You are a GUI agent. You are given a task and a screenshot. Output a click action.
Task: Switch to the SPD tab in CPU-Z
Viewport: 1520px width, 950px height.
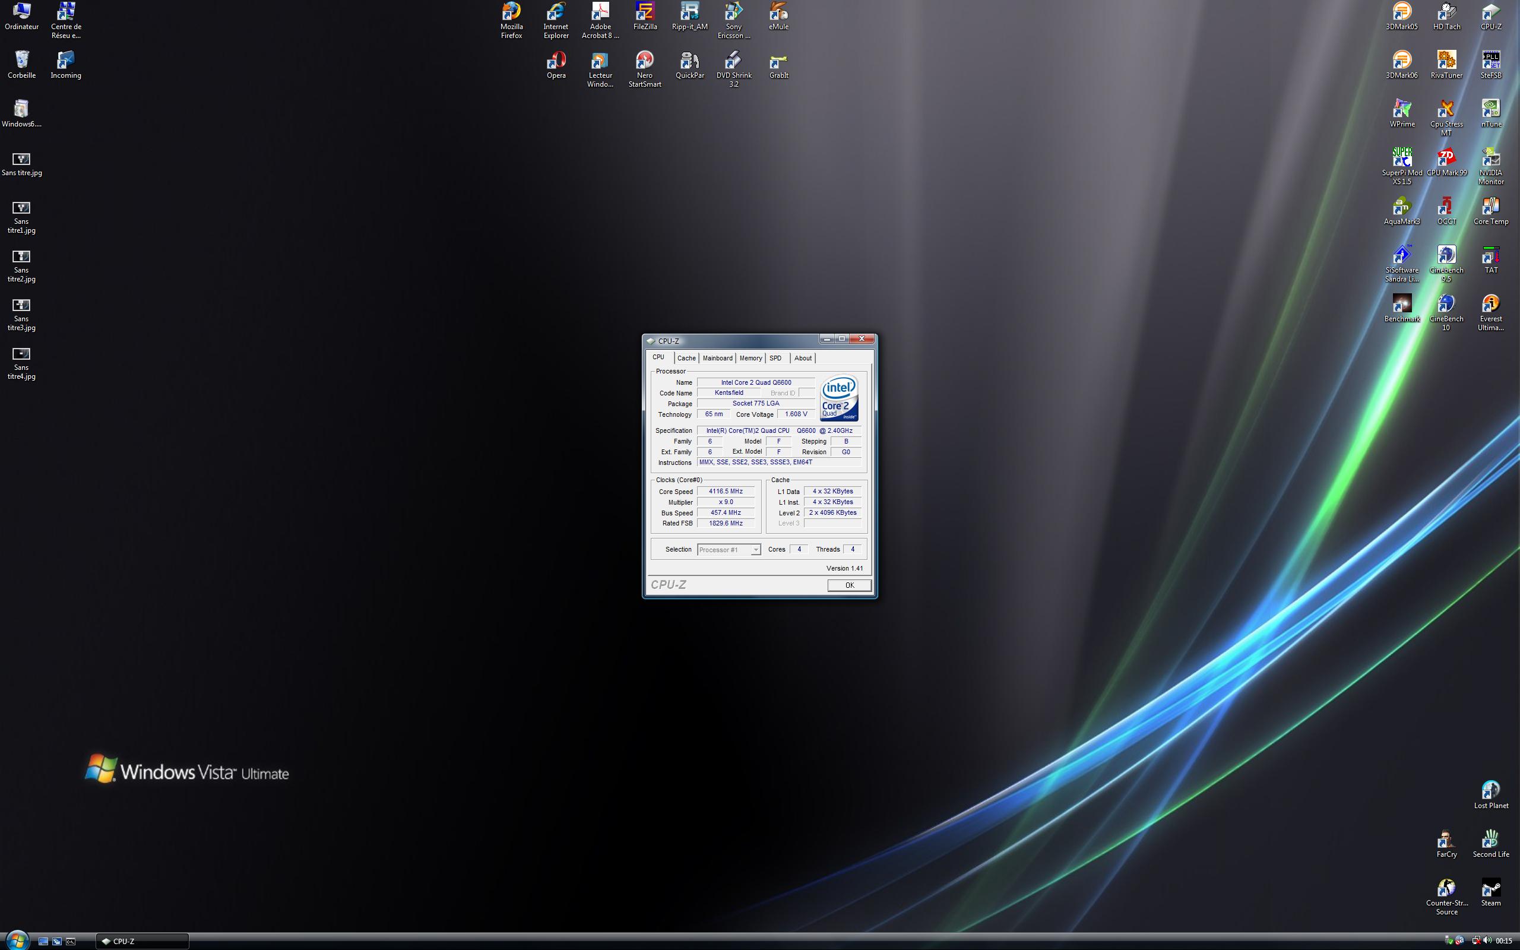(775, 358)
